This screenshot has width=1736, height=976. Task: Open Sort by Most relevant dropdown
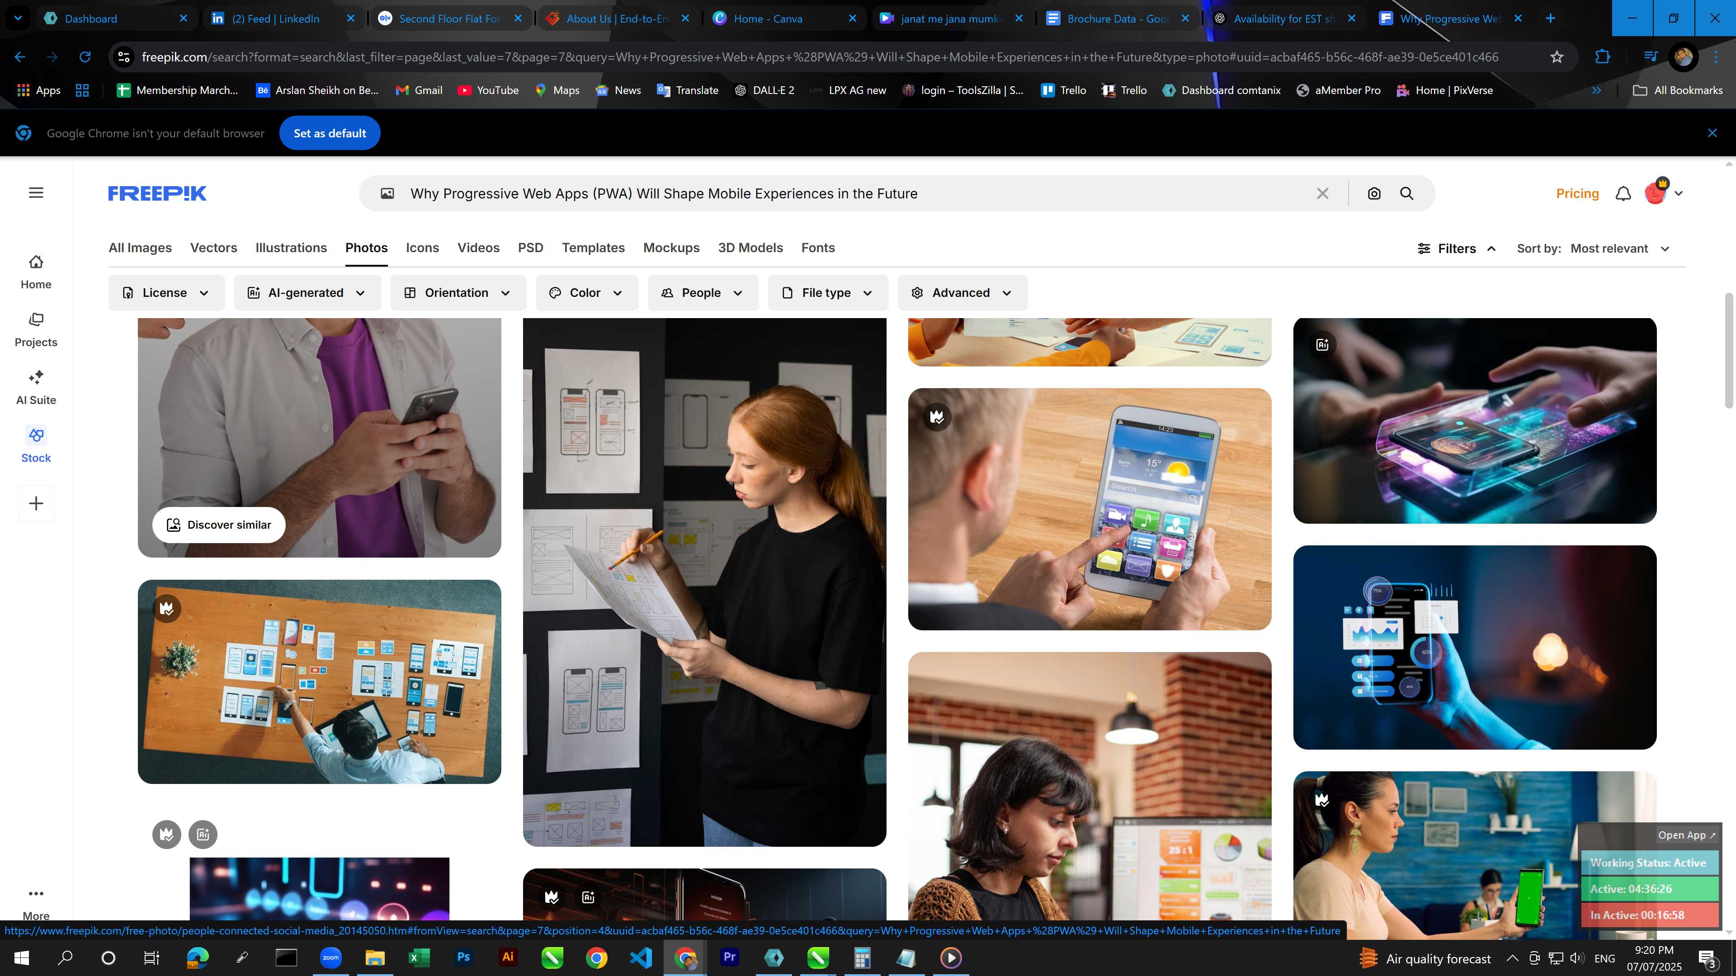click(1620, 249)
